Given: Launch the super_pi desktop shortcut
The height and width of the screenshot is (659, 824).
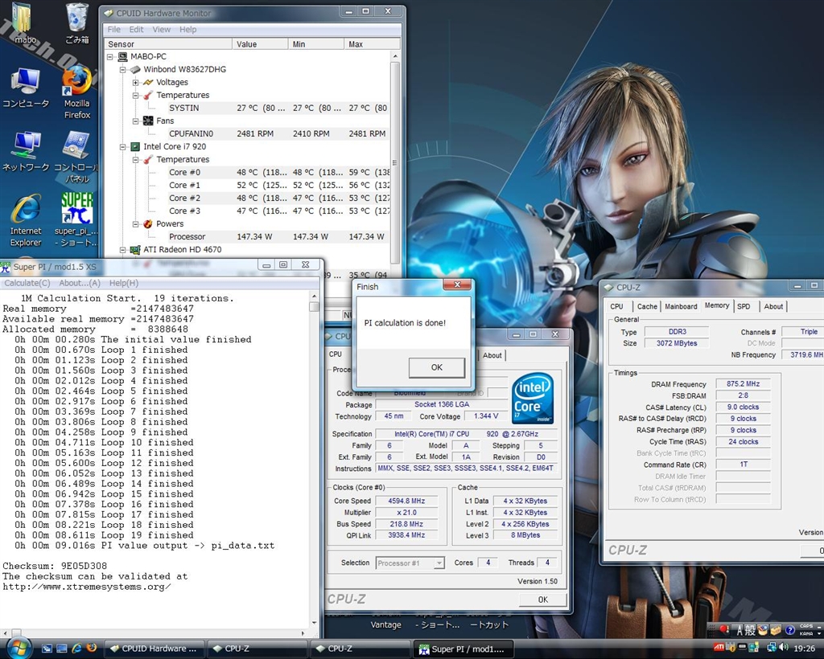Looking at the screenshot, I should [x=77, y=209].
